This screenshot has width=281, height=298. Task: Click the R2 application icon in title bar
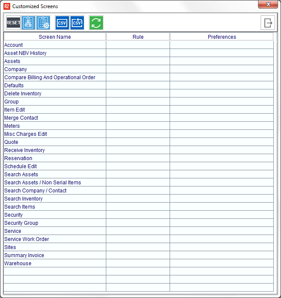(x=6, y=6)
